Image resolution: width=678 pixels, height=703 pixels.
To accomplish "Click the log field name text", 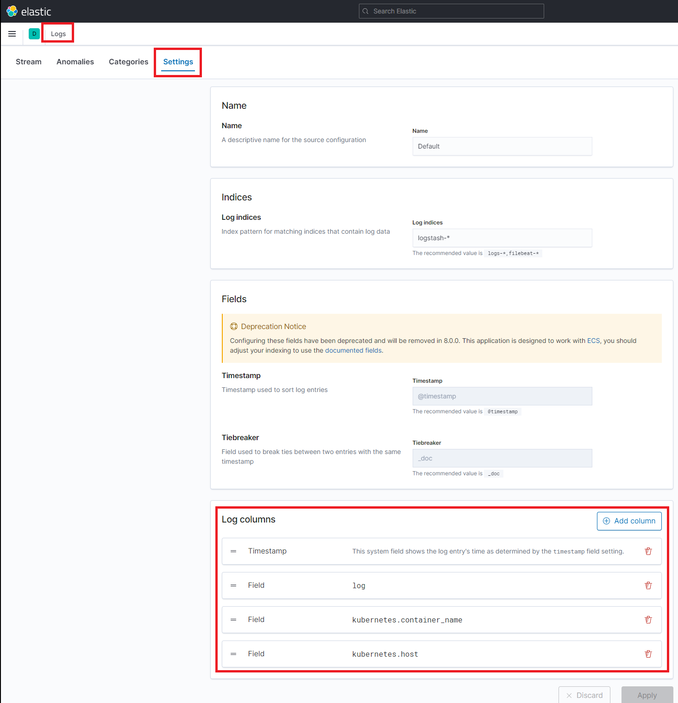I will (x=358, y=585).
